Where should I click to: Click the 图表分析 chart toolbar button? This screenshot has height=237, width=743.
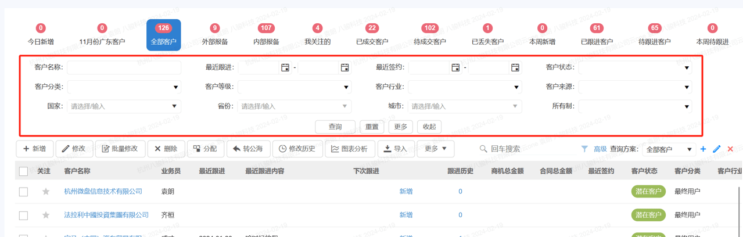(350, 149)
